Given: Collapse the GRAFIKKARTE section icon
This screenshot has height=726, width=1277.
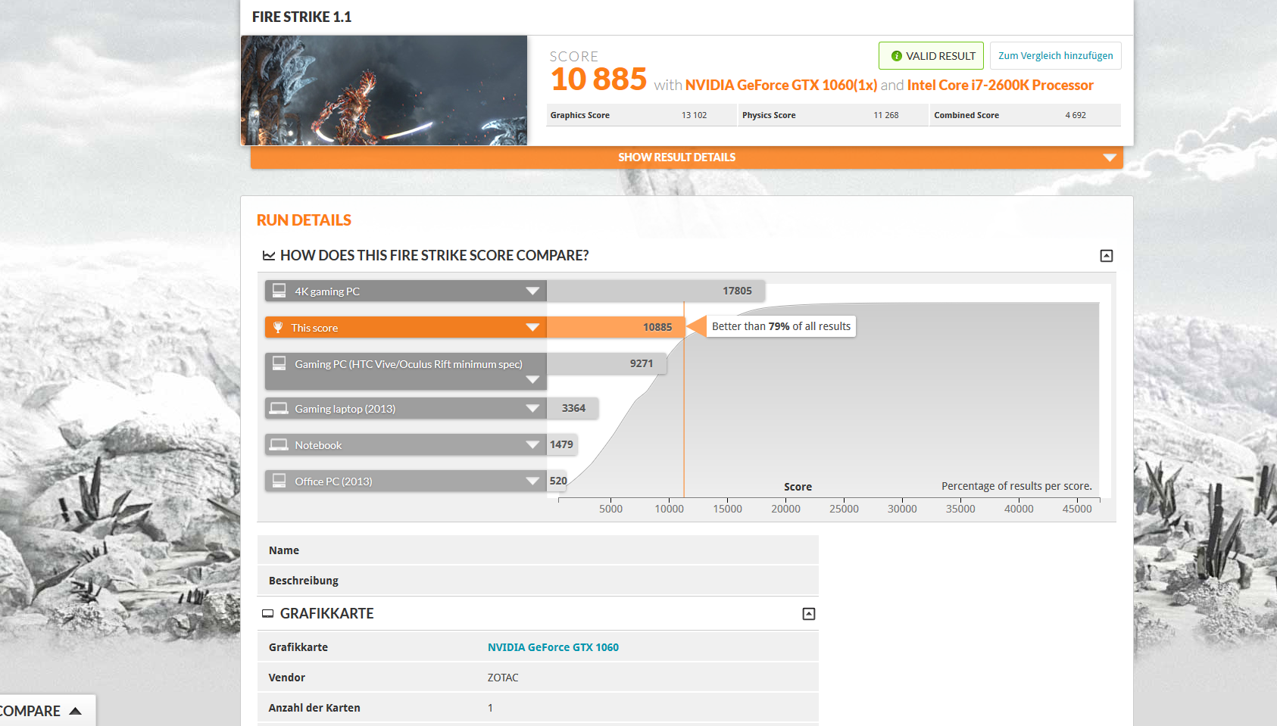Looking at the screenshot, I should (809, 614).
